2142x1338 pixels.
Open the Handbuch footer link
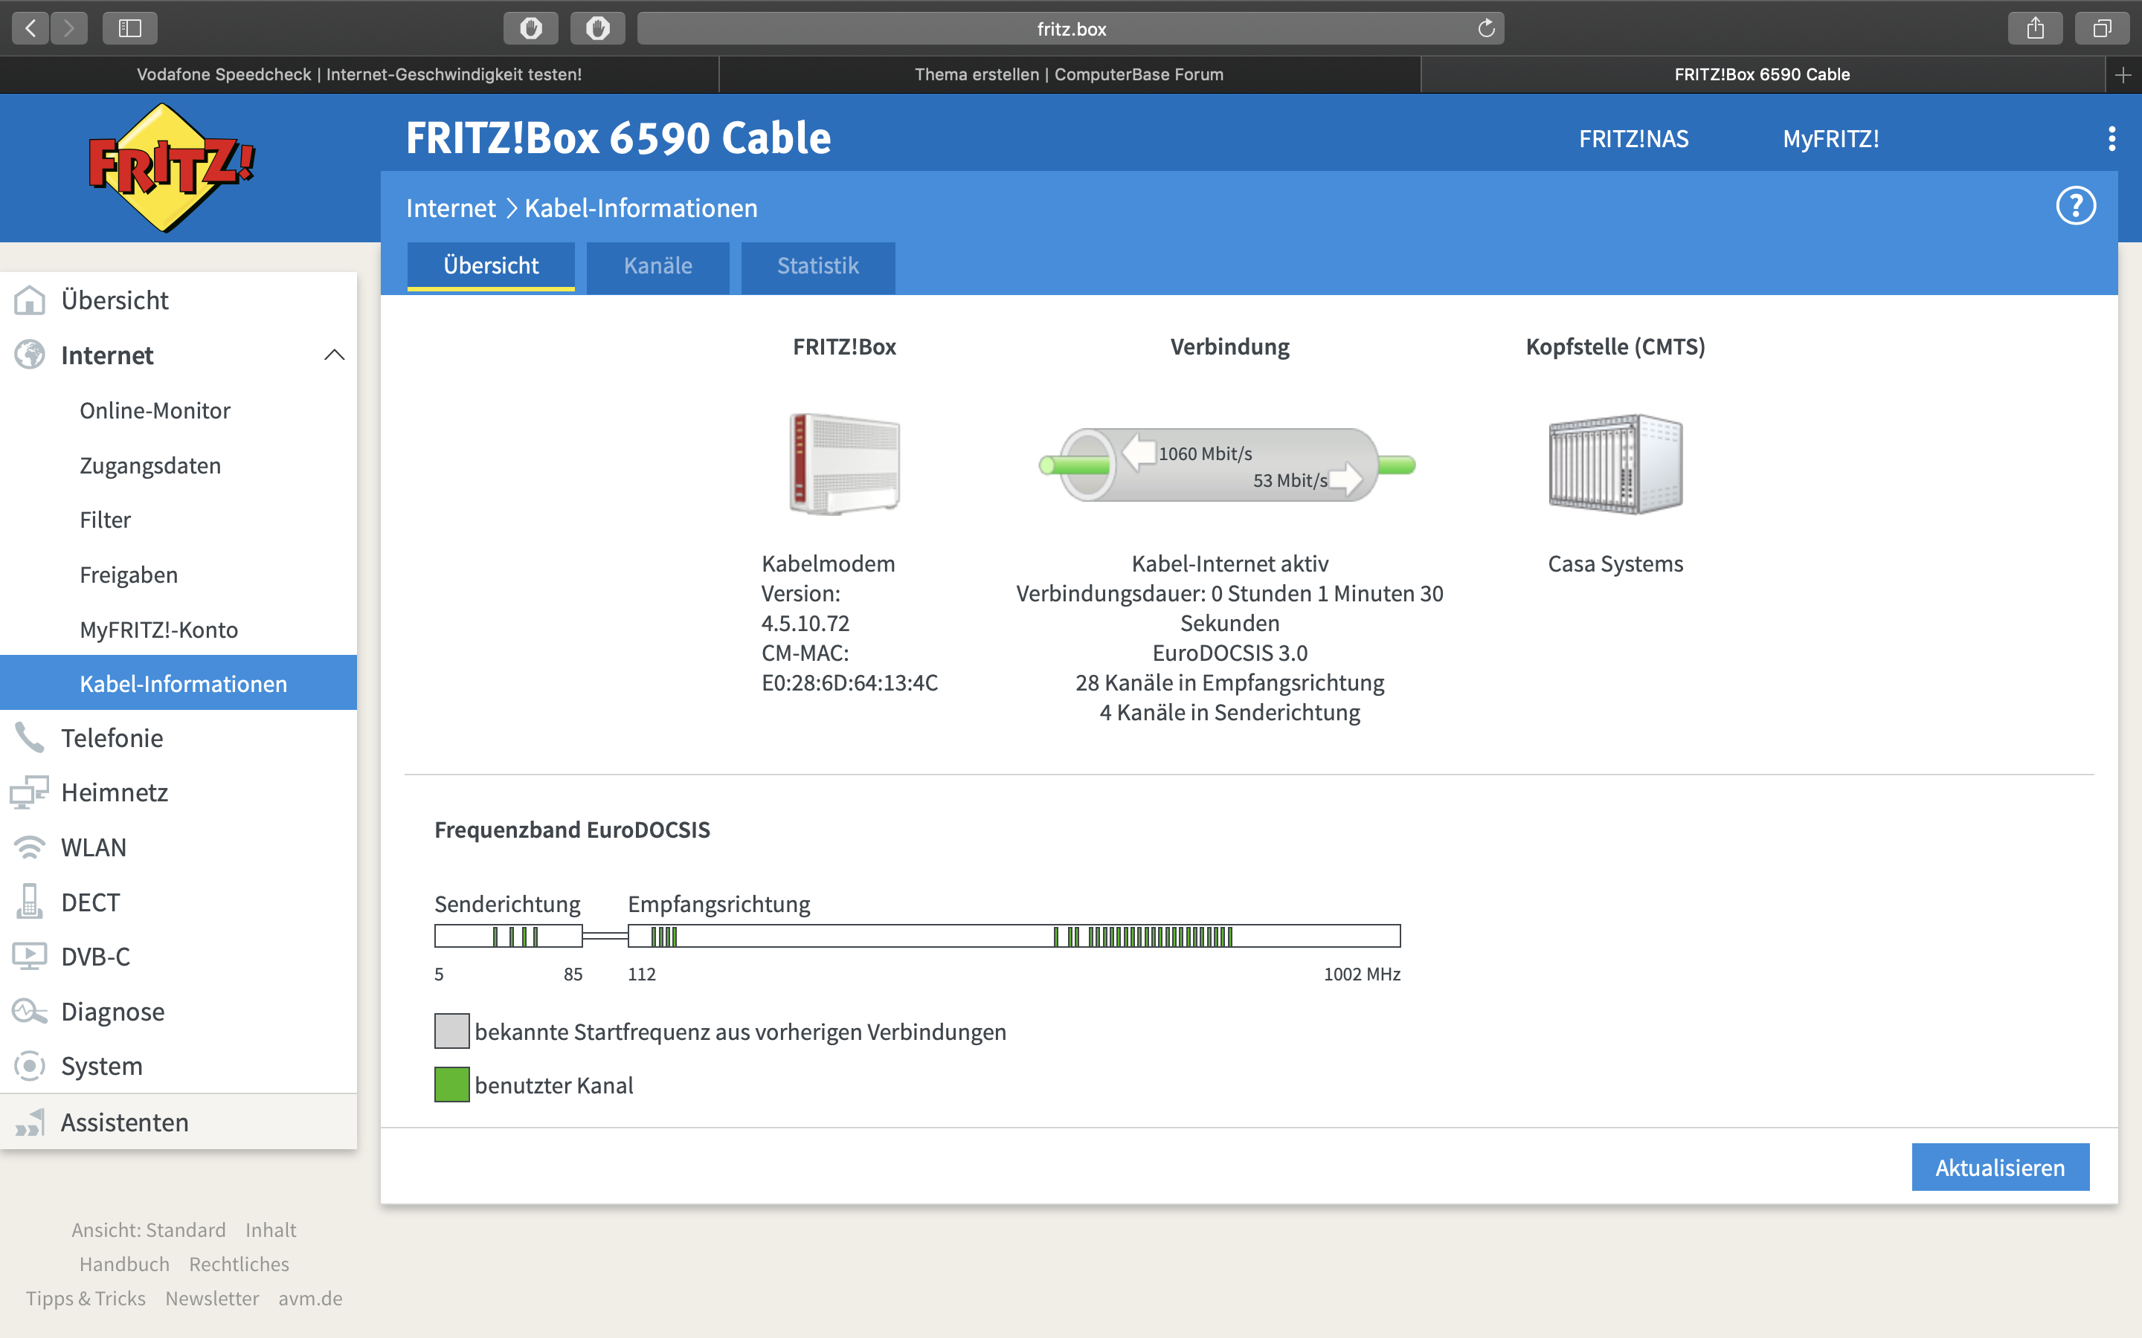click(x=125, y=1264)
